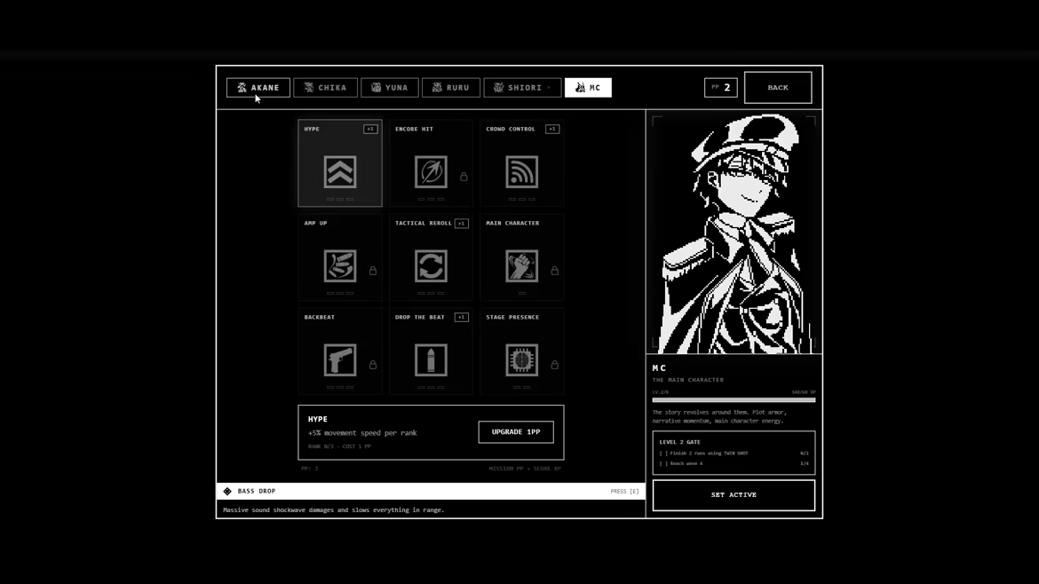Viewport: 1039px width, 584px height.
Task: Click the Set Active button
Action: pos(734,494)
